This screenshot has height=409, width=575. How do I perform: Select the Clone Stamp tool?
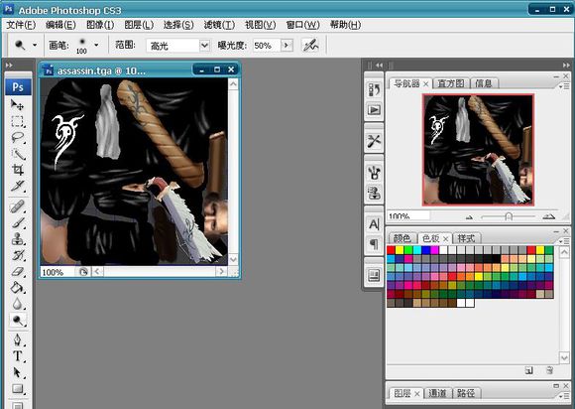point(17,239)
